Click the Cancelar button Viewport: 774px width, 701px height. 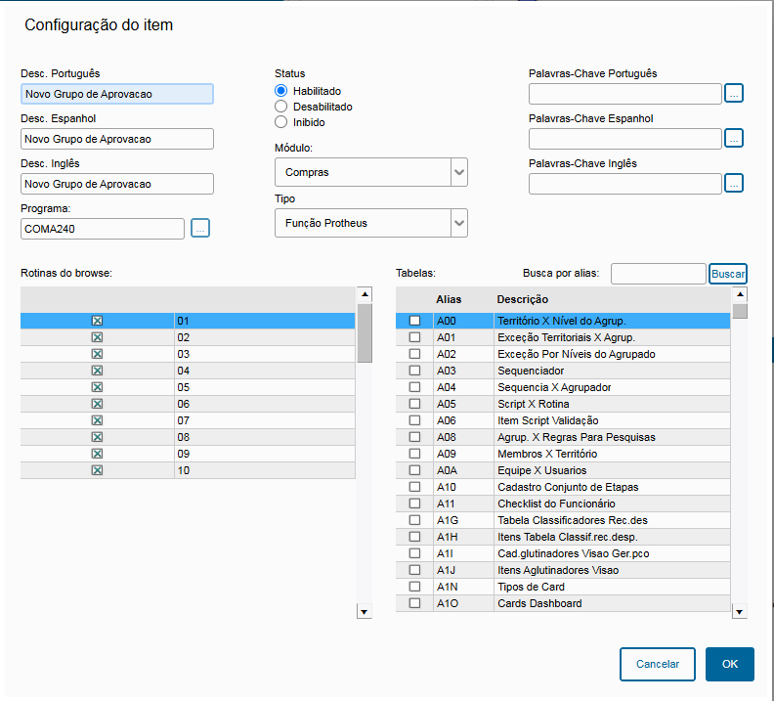657,664
